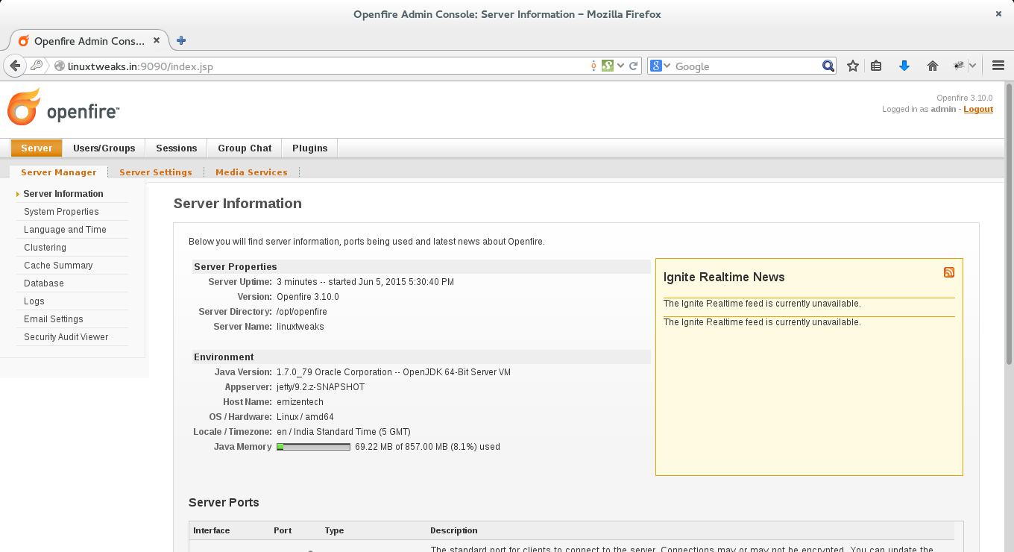Click the green S extension icon in the address bar

(x=608, y=66)
